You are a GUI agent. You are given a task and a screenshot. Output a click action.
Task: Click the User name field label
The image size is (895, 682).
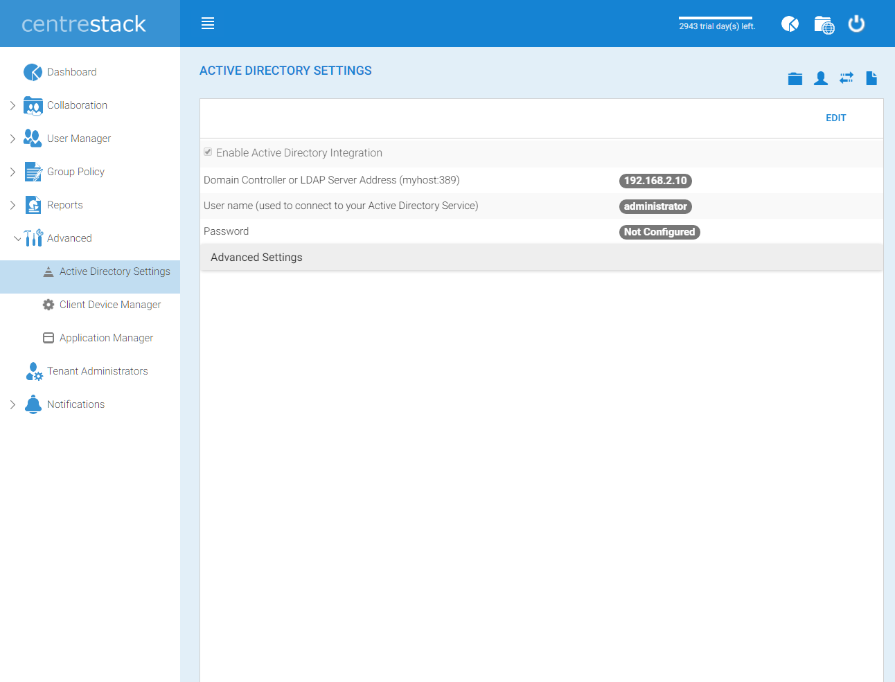(341, 206)
